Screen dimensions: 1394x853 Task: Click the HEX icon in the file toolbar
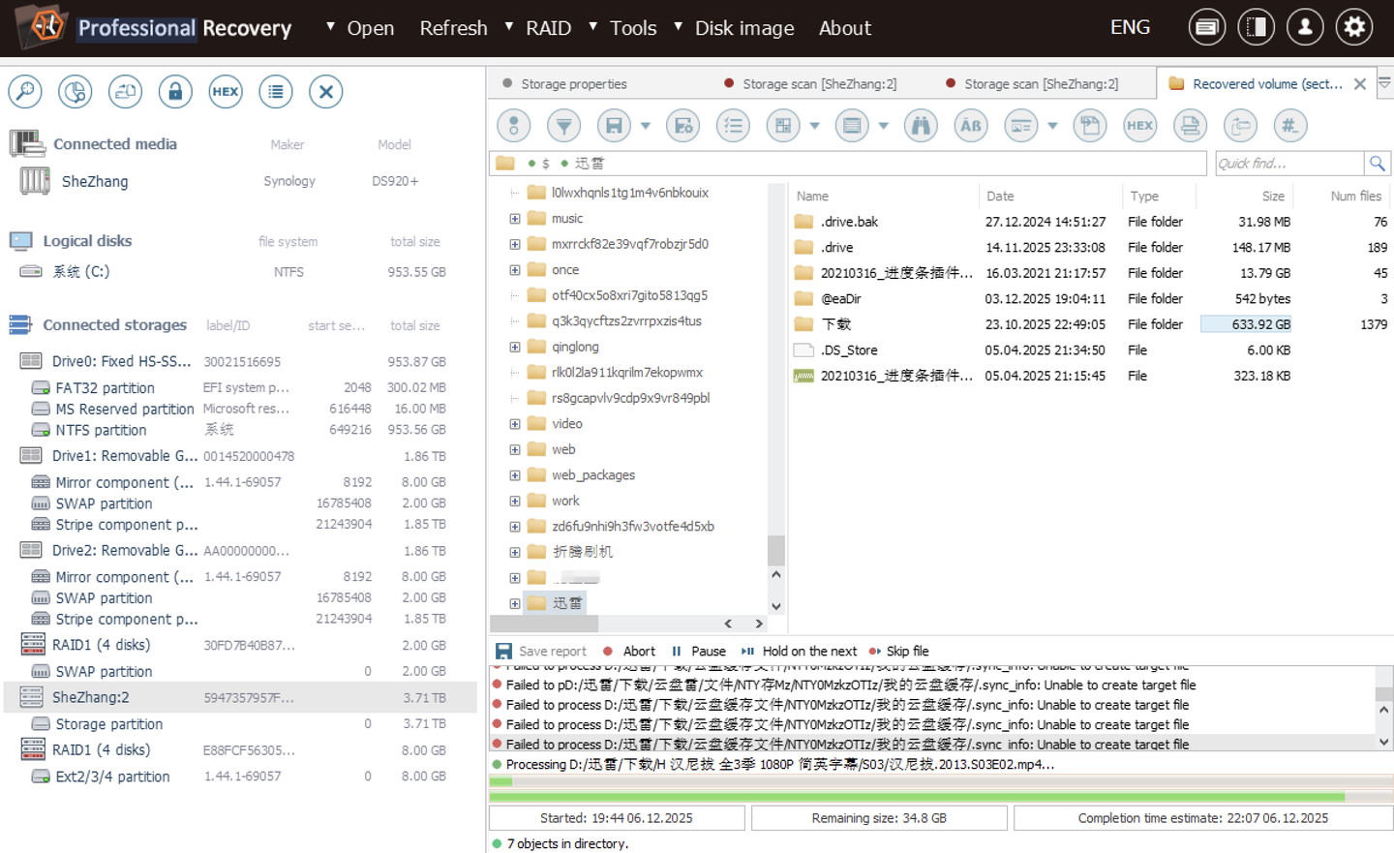tap(1140, 125)
